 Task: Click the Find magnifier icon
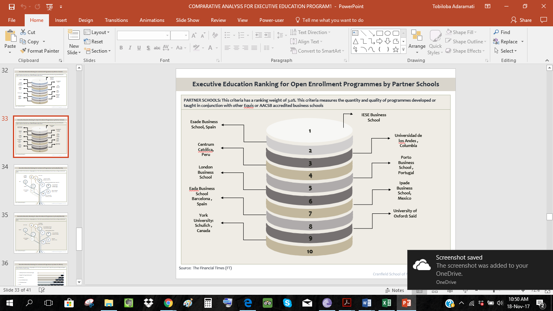tap(496, 32)
